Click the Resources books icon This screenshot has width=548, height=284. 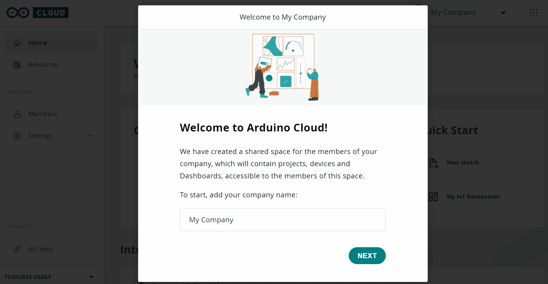17,65
